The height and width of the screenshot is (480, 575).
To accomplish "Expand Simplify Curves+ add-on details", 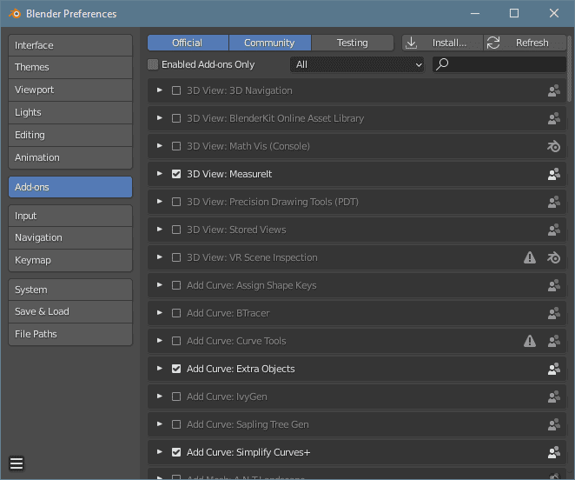I will 160,451.
